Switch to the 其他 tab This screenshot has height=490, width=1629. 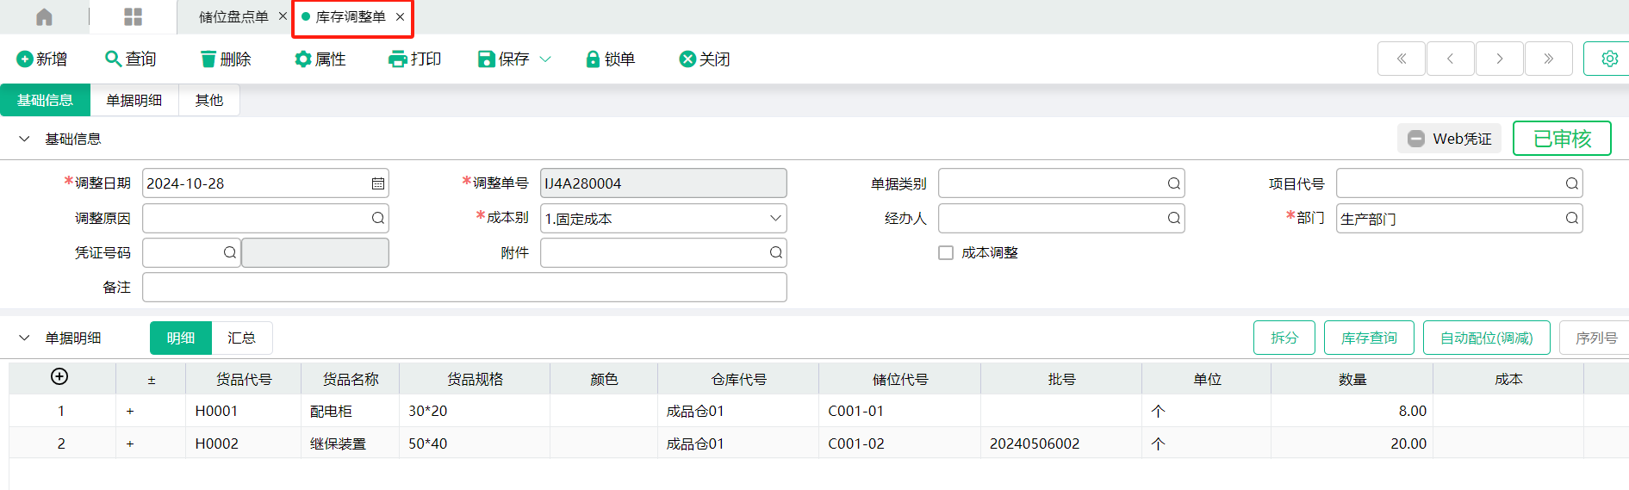(x=208, y=101)
